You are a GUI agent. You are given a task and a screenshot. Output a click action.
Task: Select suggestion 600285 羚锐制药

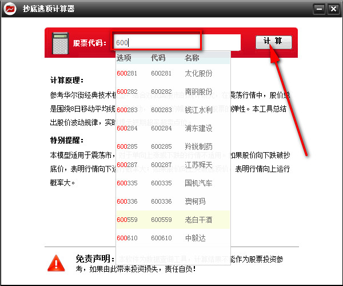[x=173, y=146]
